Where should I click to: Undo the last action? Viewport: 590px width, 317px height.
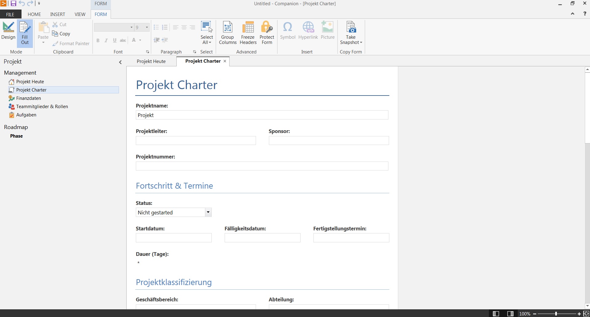[22, 4]
